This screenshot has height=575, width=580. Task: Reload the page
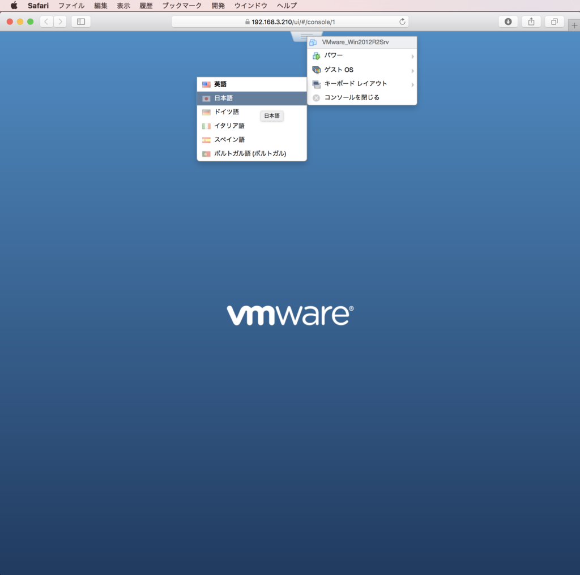(402, 22)
